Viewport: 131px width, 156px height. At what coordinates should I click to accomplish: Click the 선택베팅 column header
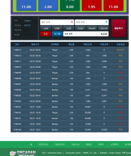[55, 45]
